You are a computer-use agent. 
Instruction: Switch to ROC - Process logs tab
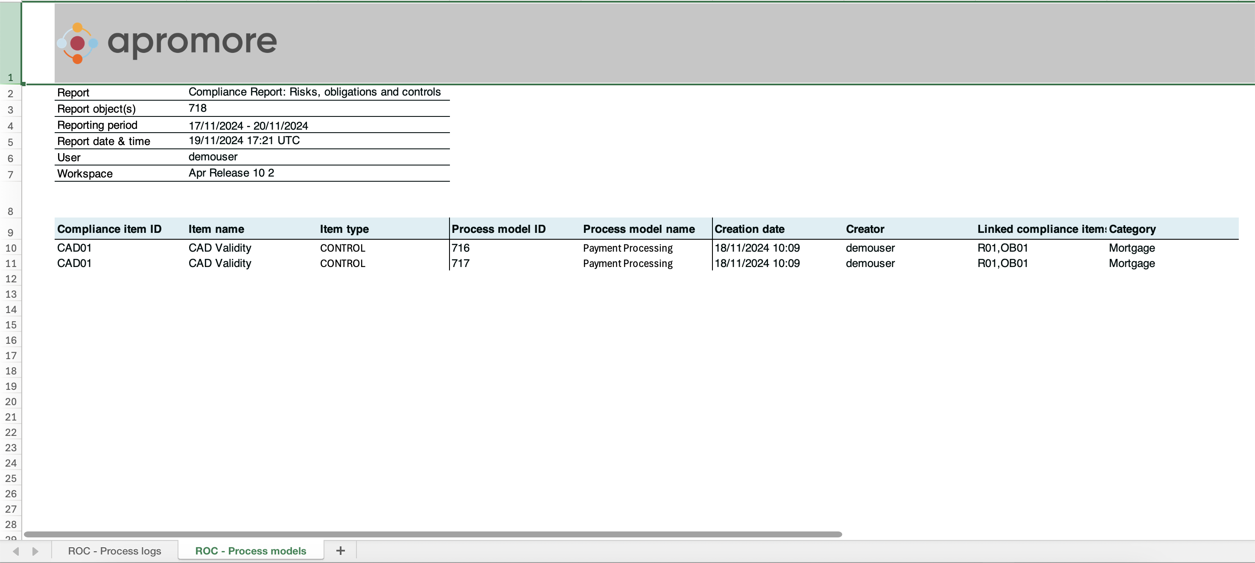[114, 551]
